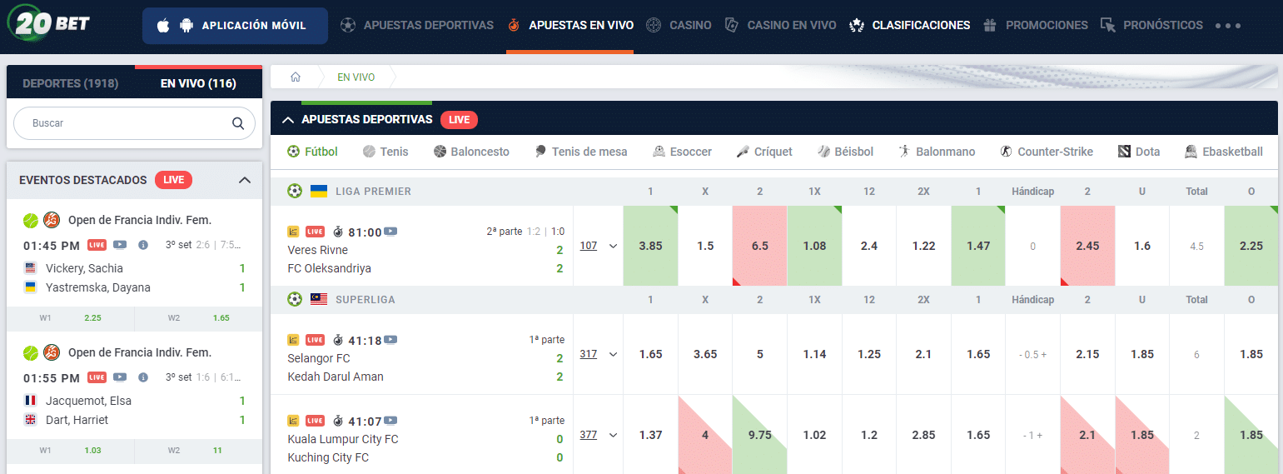Open the video stream icon at 41:18 match
Image resolution: width=1283 pixels, height=474 pixels.
click(x=390, y=340)
